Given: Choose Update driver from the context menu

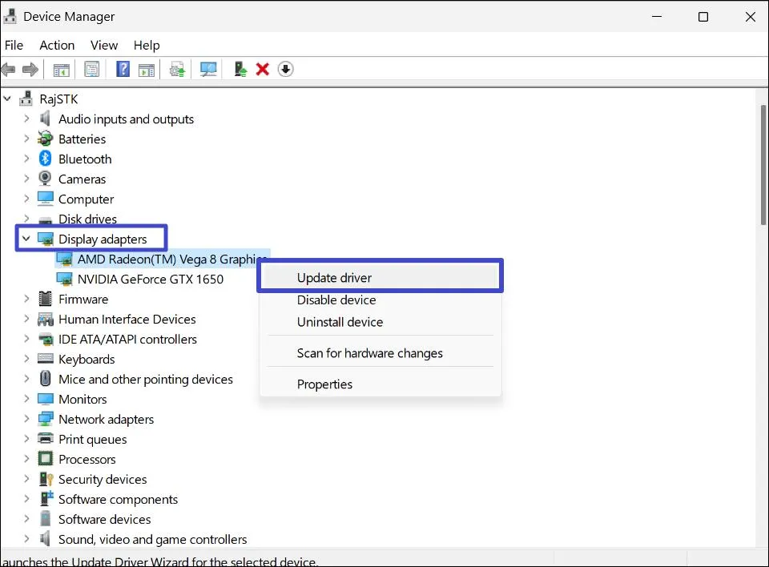Looking at the screenshot, I should (x=380, y=278).
